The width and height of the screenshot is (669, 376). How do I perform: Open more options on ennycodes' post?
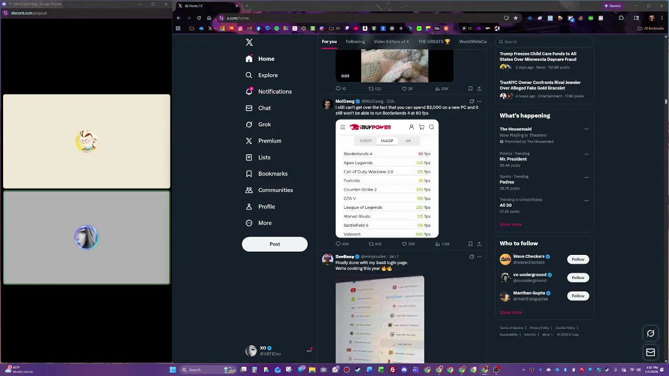click(x=479, y=256)
